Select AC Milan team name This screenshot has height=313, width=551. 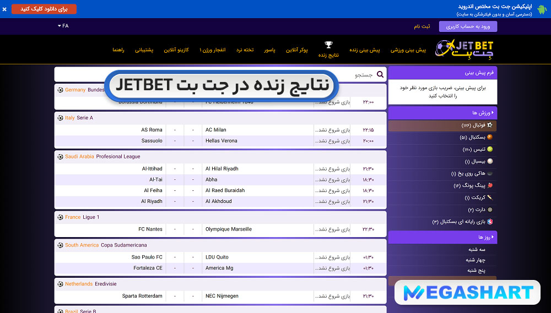[x=216, y=130]
